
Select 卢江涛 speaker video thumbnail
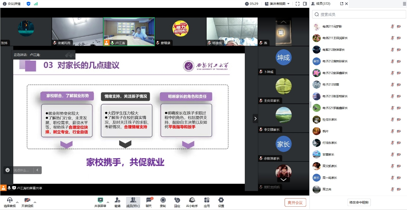pyautogui.click(x=129, y=31)
